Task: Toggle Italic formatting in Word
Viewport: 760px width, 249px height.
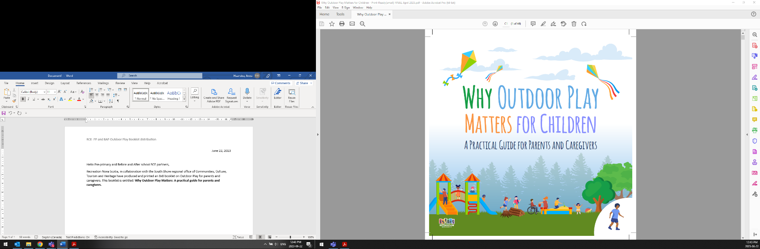Action: 28,99
